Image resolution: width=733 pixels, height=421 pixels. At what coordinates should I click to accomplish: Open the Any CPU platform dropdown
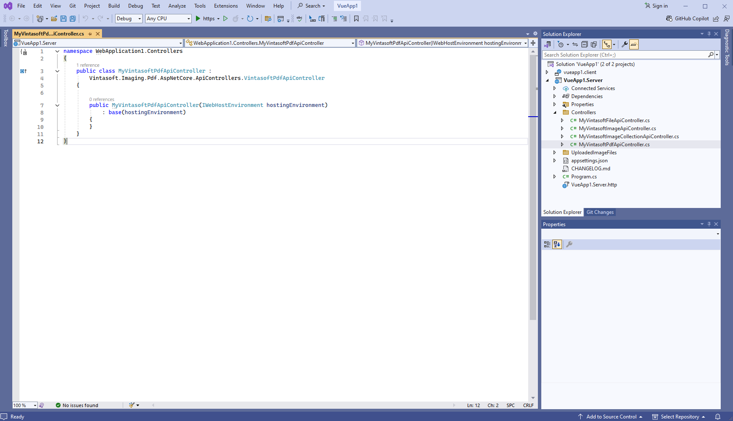[x=168, y=19]
